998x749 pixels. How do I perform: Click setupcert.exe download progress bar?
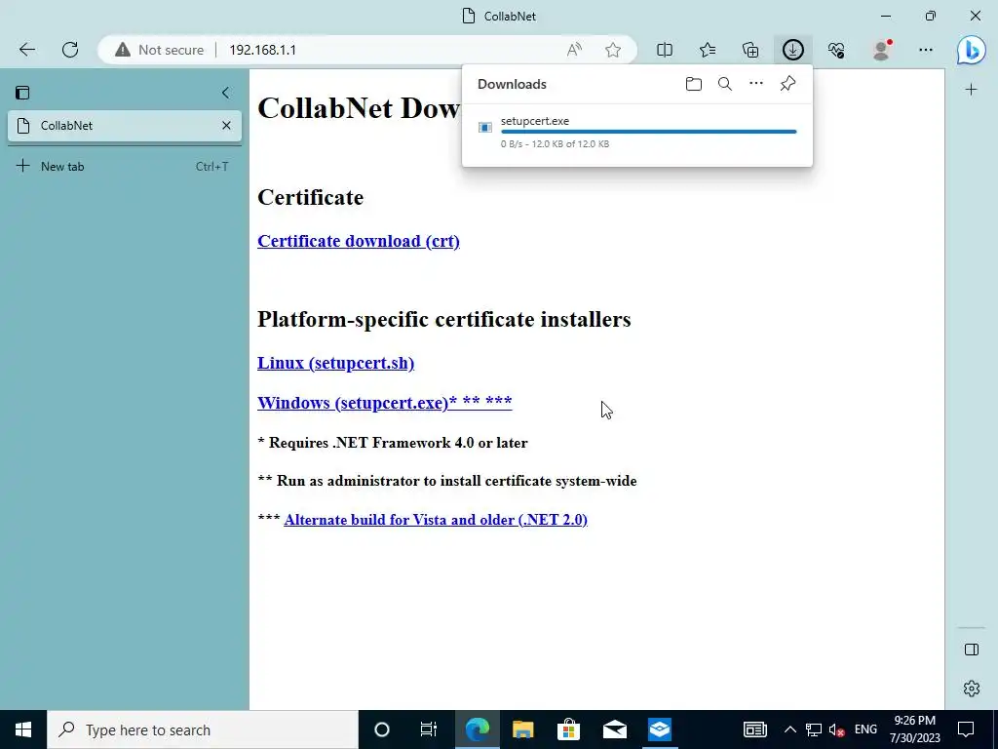point(648,132)
